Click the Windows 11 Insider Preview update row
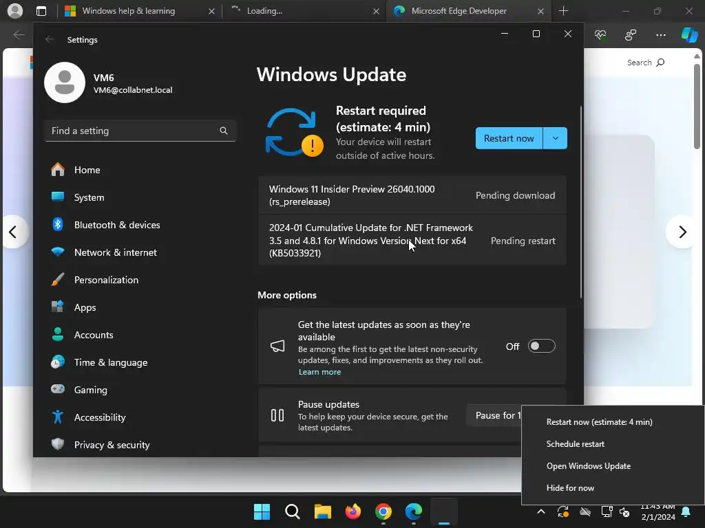The image size is (705, 528). click(412, 195)
